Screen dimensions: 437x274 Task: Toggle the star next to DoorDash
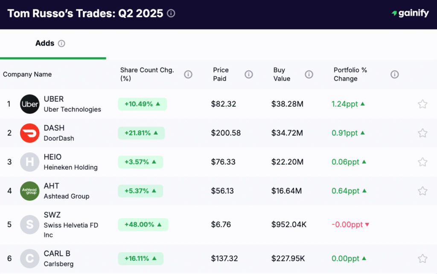pyautogui.click(x=422, y=133)
